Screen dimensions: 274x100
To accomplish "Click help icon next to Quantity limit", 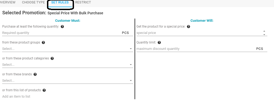I will (x=159, y=42).
